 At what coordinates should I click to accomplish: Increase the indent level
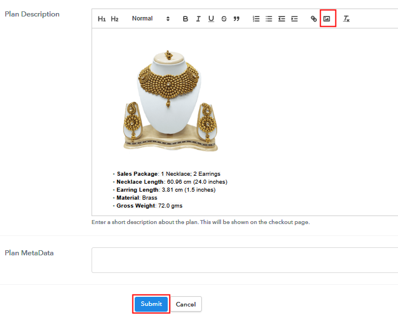coord(295,19)
